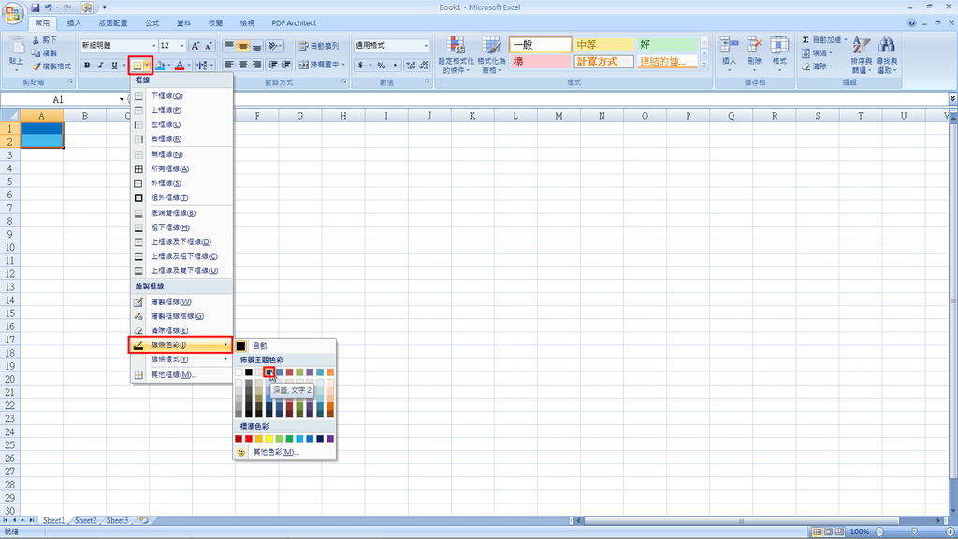The image size is (958, 539).
Task: Toggle Merge & Center 跨欄置中
Action: point(319,65)
